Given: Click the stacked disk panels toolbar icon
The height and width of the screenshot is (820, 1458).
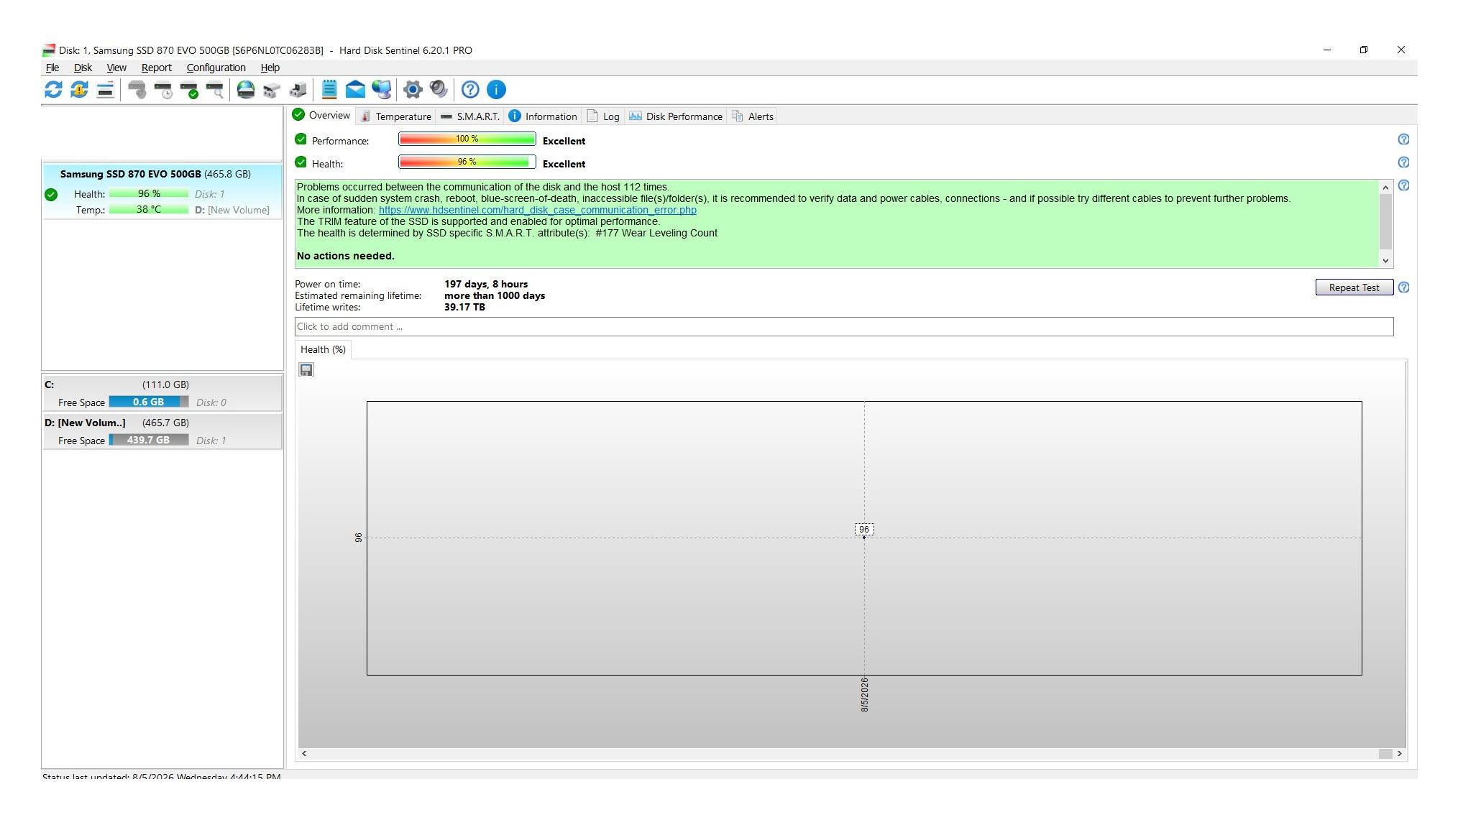Looking at the screenshot, I should point(105,90).
